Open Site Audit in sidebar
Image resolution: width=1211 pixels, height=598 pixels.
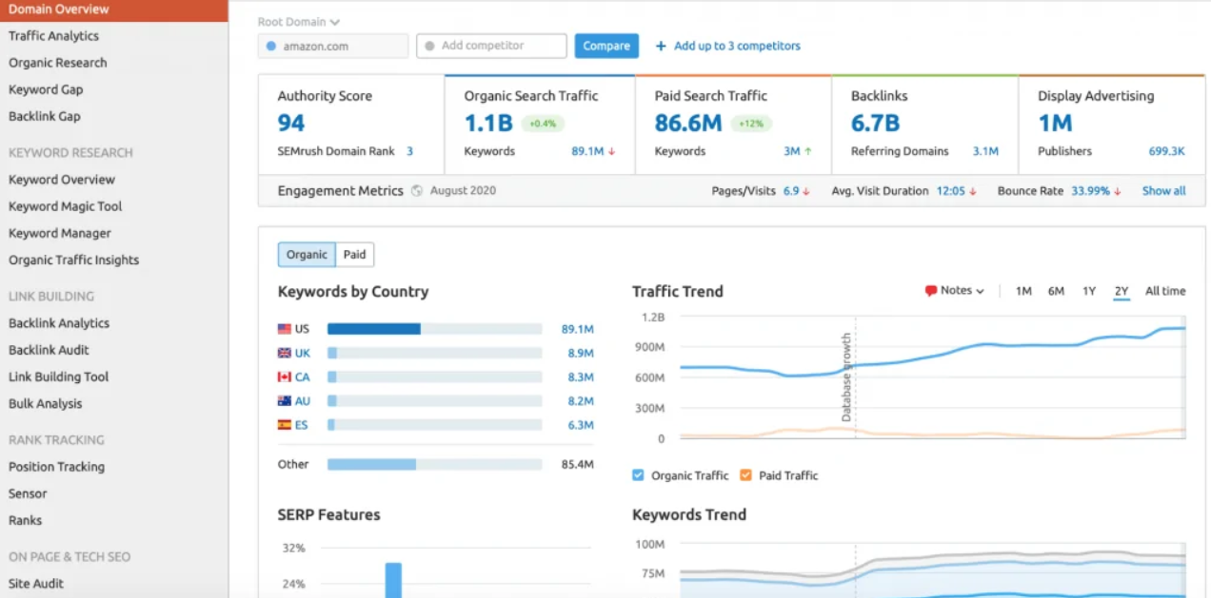click(x=35, y=584)
